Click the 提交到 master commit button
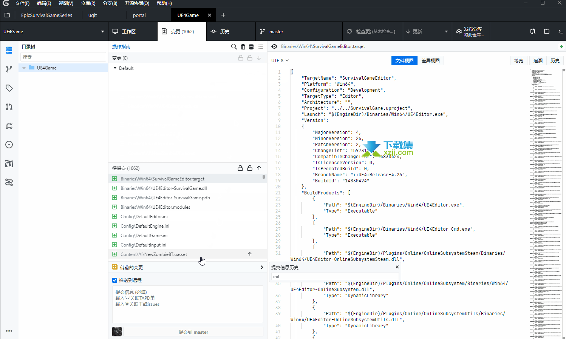 (193, 332)
